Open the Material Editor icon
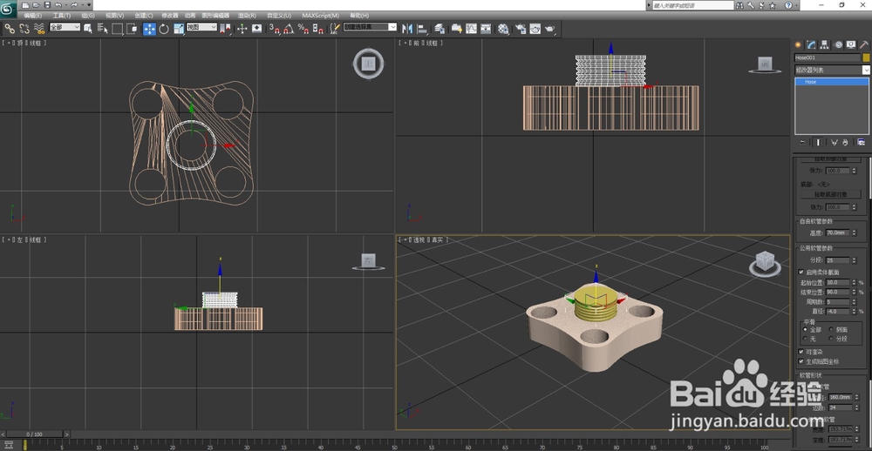The height and width of the screenshot is (451, 872). point(503,29)
